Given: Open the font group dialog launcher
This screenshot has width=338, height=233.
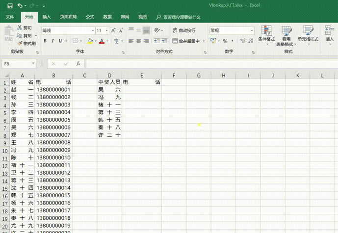Looking at the screenshot, I should click(123, 52).
